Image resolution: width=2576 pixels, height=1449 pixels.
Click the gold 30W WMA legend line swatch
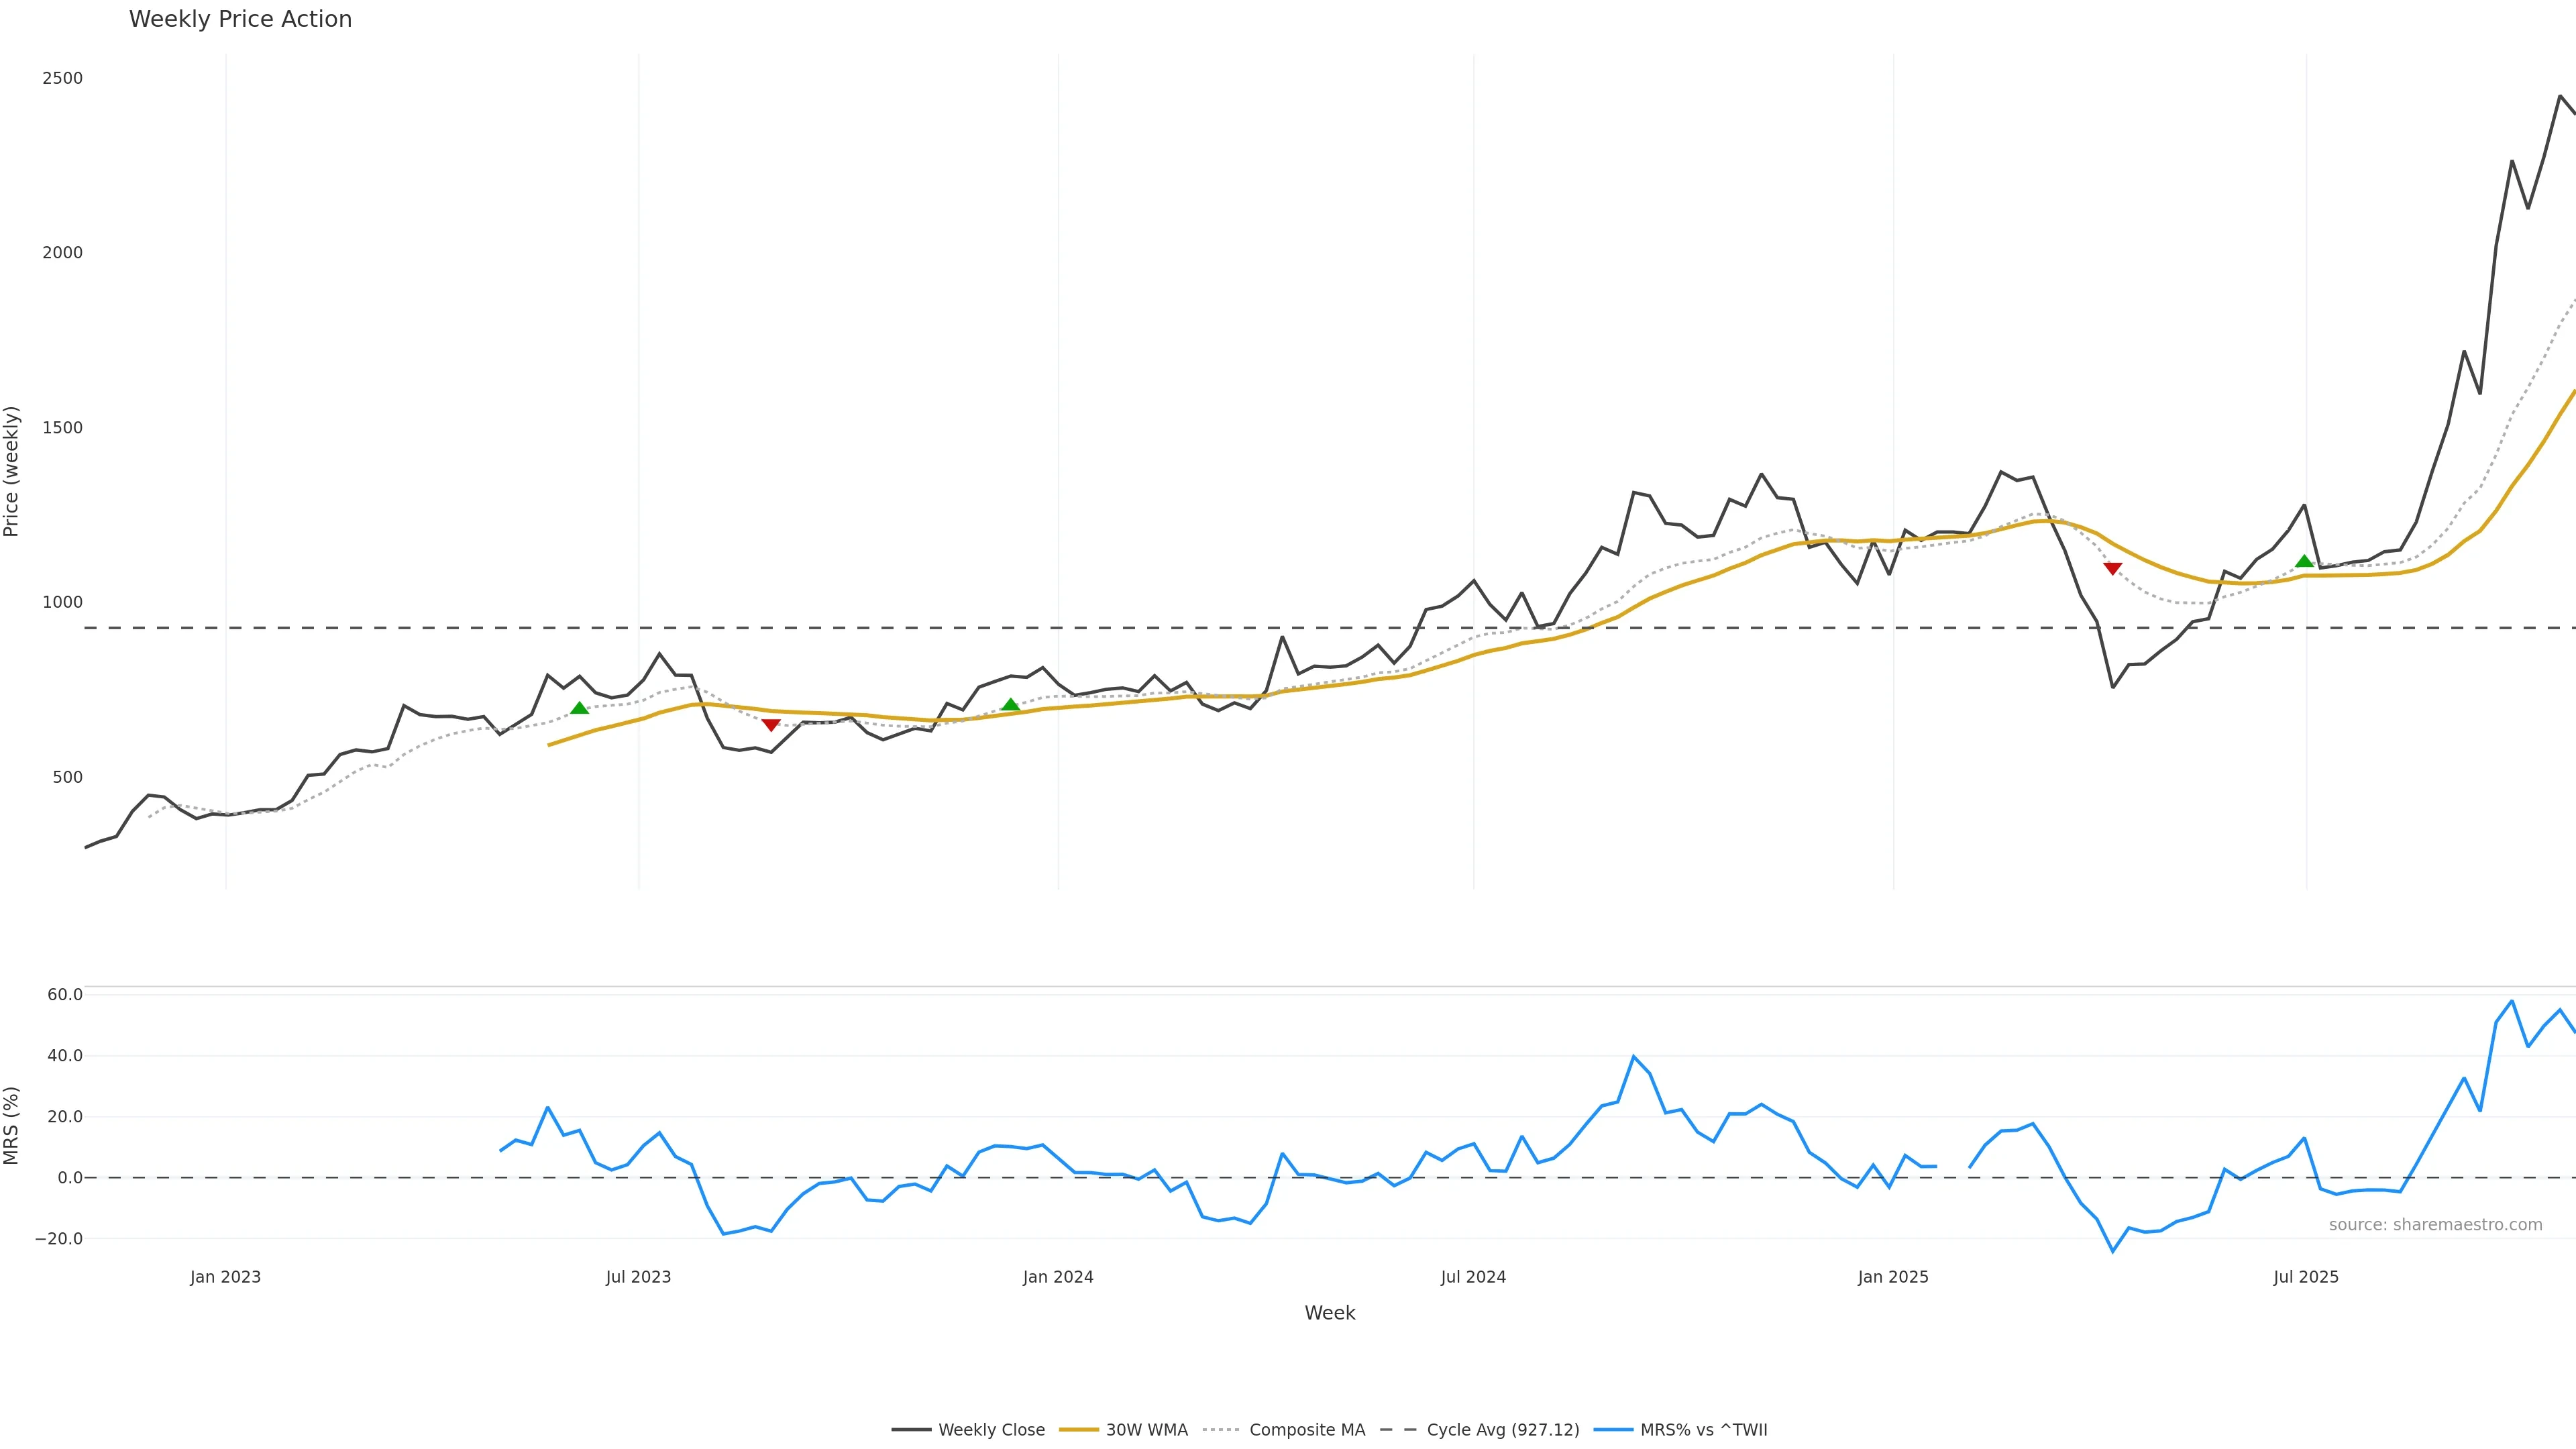(x=1079, y=1430)
